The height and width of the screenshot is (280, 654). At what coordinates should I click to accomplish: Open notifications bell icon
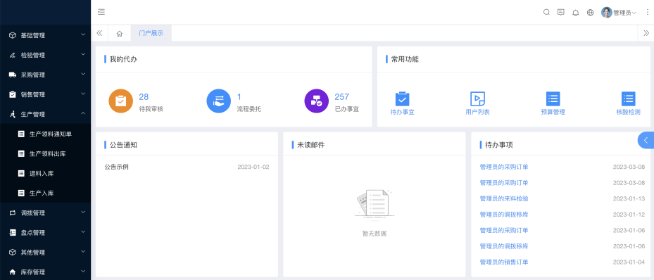coord(576,13)
